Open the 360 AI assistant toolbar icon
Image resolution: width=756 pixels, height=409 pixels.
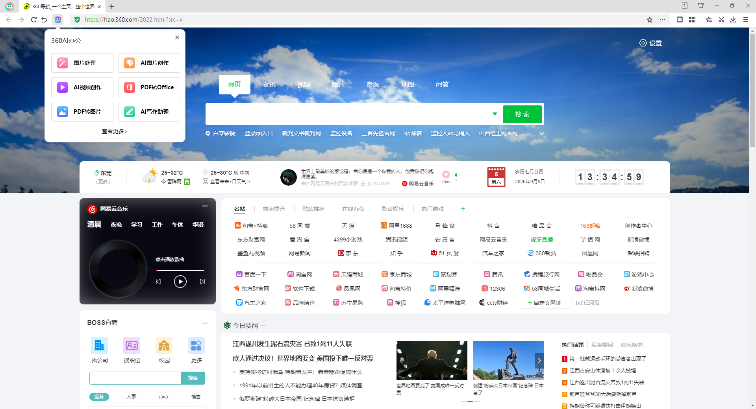point(58,20)
